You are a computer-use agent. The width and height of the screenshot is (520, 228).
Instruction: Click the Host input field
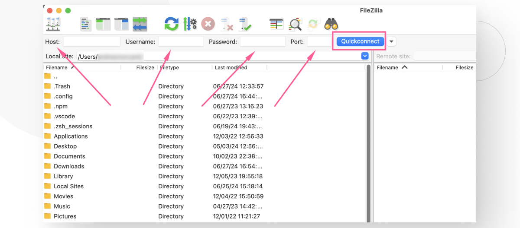coord(91,41)
